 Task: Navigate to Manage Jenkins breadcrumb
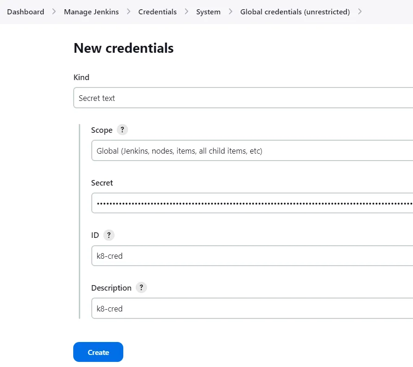pos(91,12)
